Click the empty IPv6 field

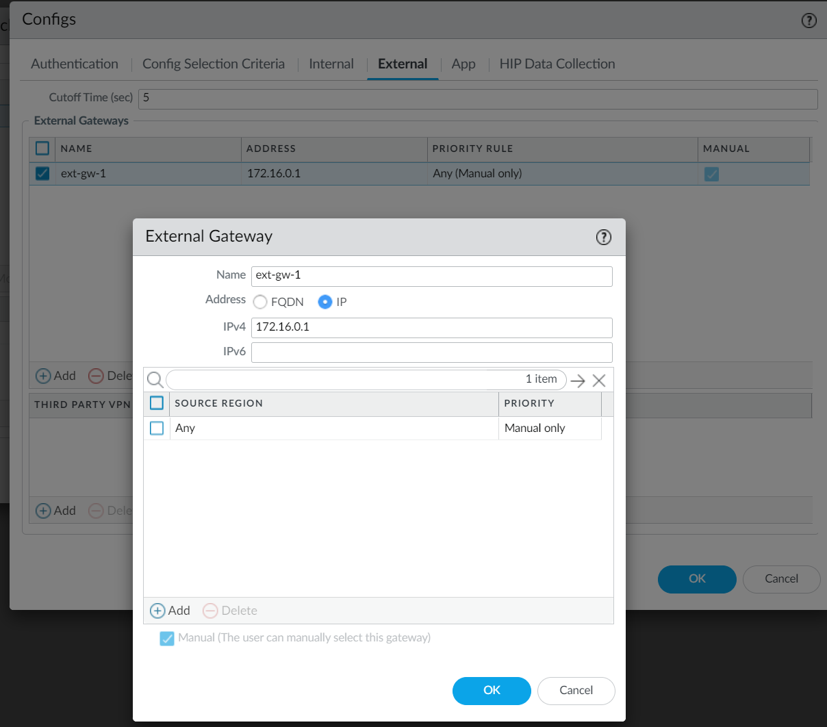tap(432, 353)
